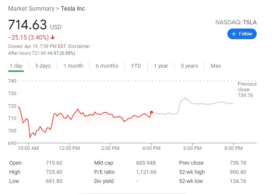Click the blue Follow button
The height and width of the screenshot is (194, 272).
point(242,34)
